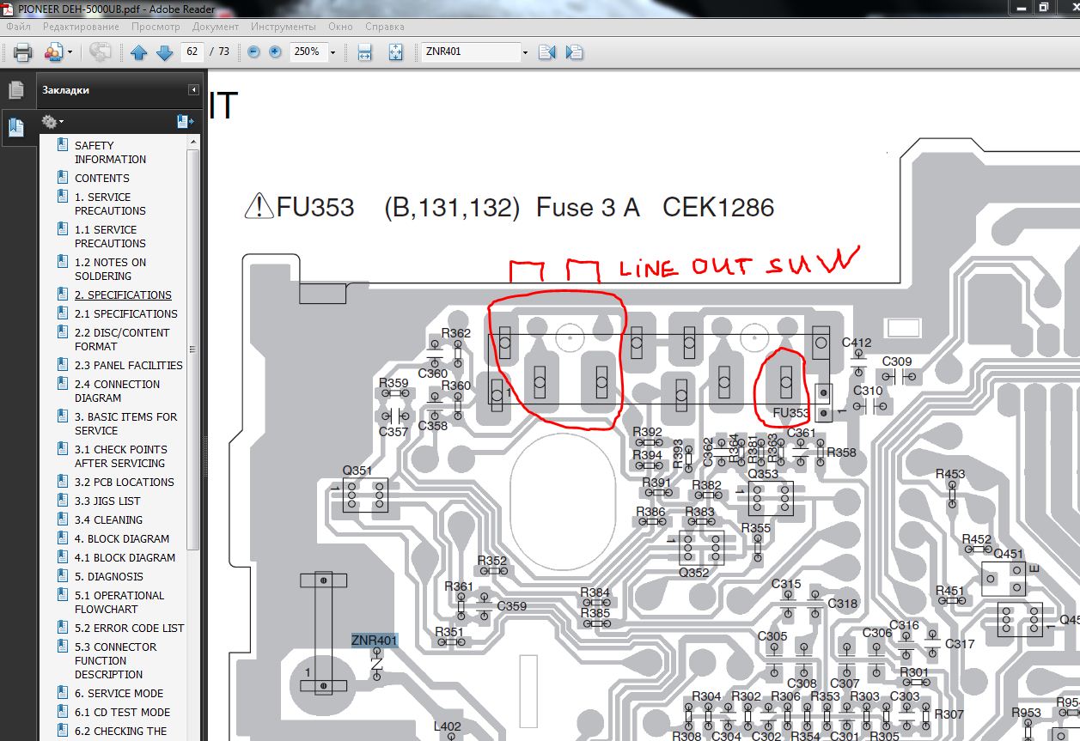This screenshot has height=741, width=1080.
Task: Select the fit width scrolling icon
Action: point(364,52)
